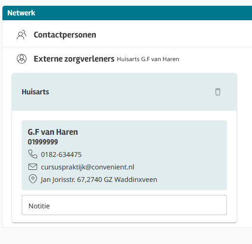Click the Contactpersonen people icon

(x=22, y=35)
